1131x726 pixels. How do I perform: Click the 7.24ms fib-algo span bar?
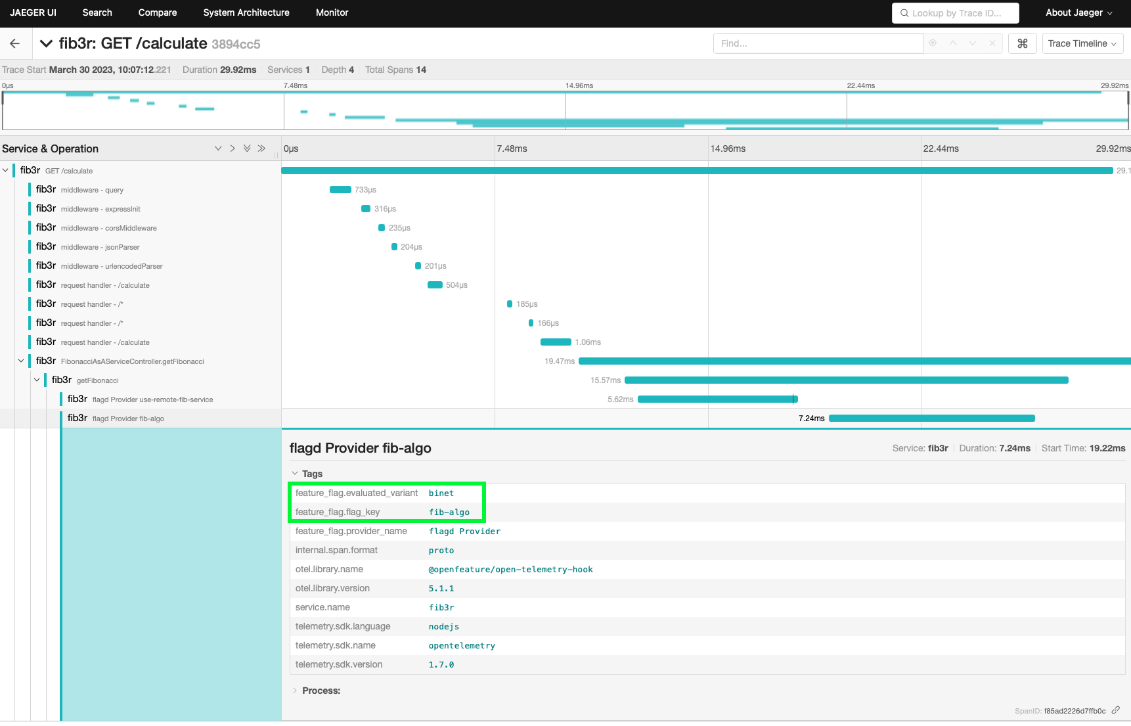[931, 418]
